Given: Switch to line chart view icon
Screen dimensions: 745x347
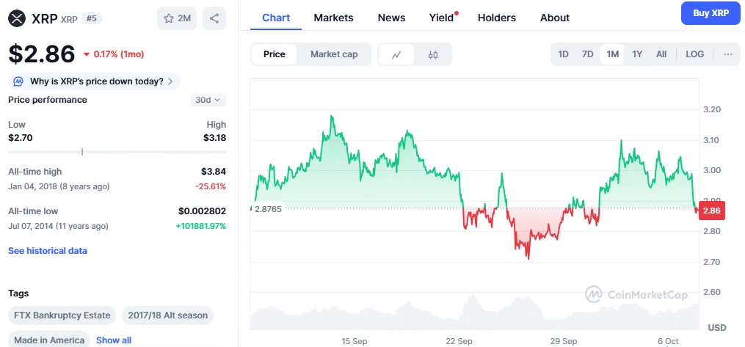Looking at the screenshot, I should point(396,54).
